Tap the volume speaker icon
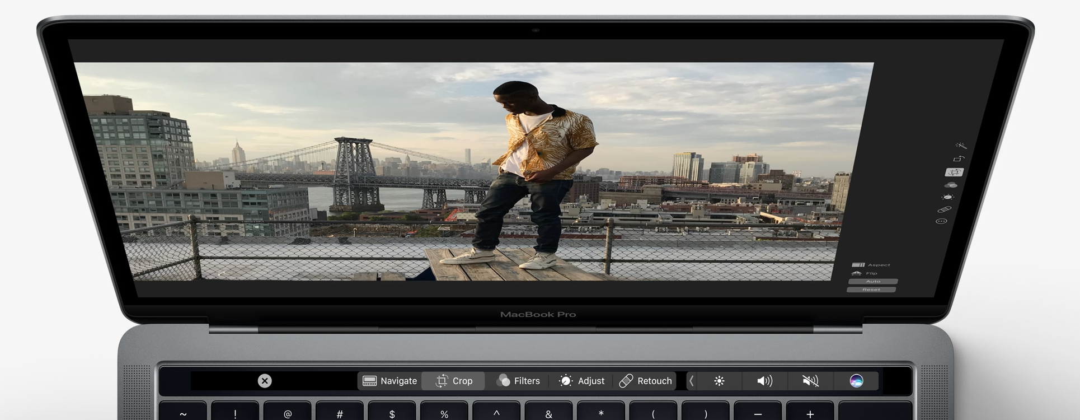This screenshot has width=1080, height=420. click(x=764, y=381)
